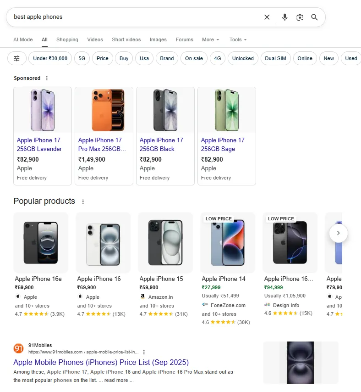Open Sponsored section options menu
This screenshot has width=361, height=392.
click(x=47, y=78)
